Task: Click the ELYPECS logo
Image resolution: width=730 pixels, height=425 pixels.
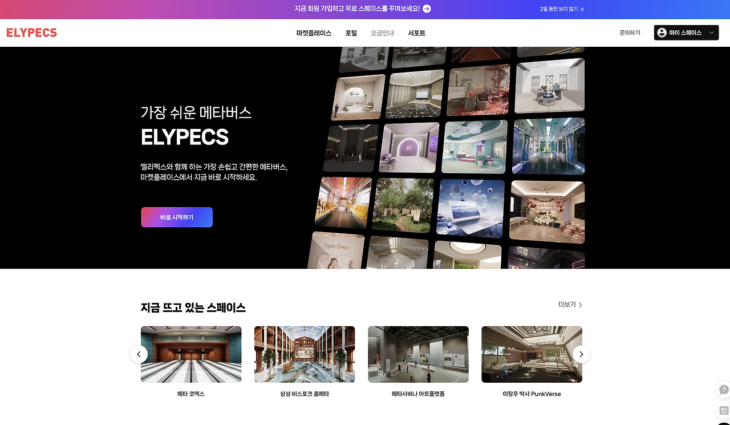Action: point(31,33)
